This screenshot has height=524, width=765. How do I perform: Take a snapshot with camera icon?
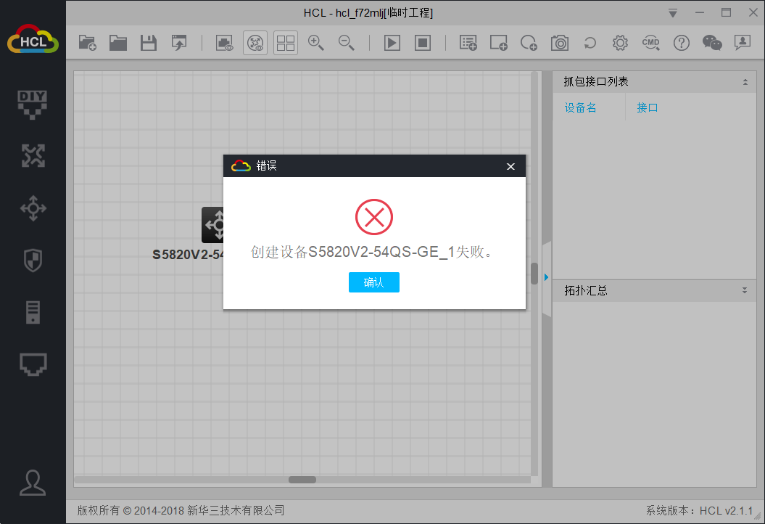point(560,43)
